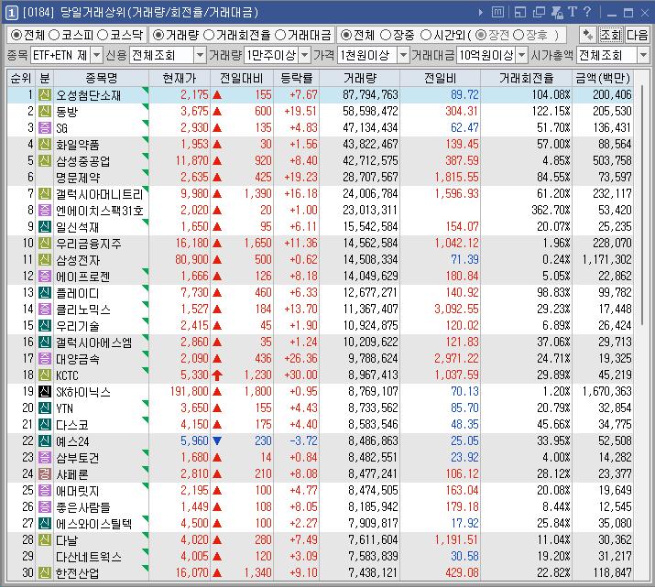
Task: Click the linked-arrows sync icon beside 조회
Action: point(588,35)
